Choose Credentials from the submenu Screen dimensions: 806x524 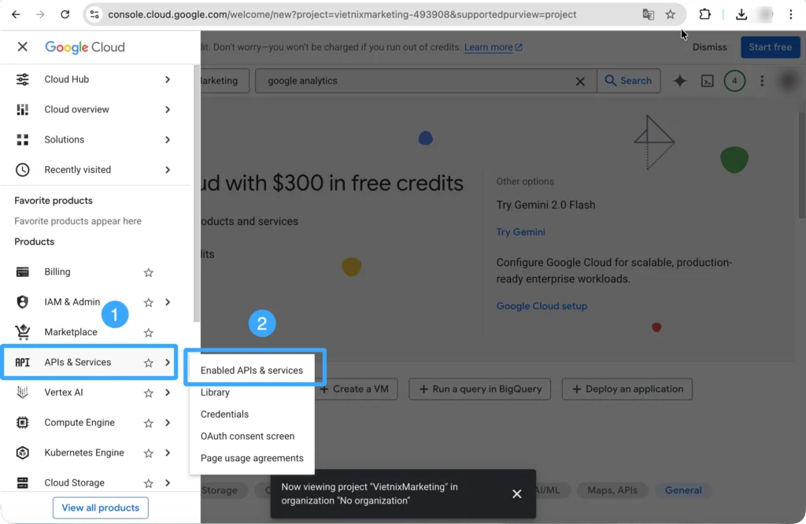click(224, 414)
